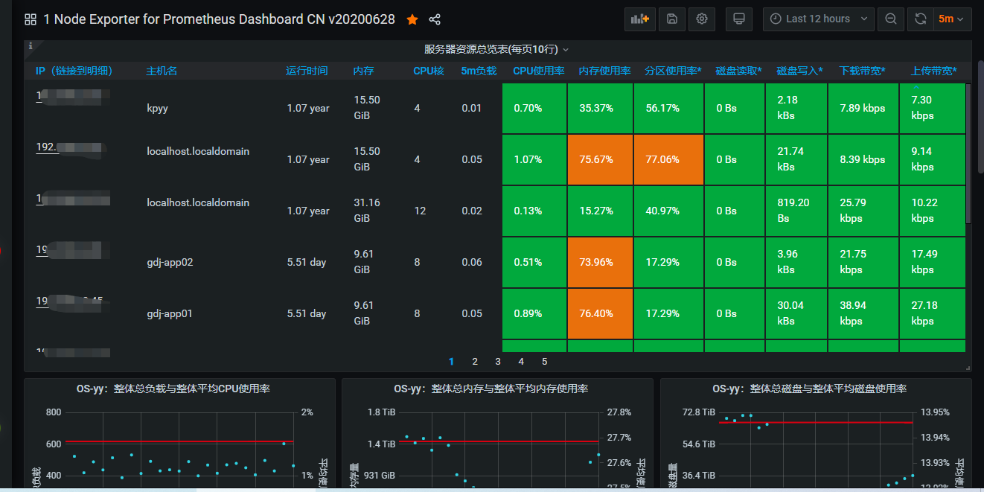
Task: Sort table by 上传带宽 column header
Action: point(933,71)
